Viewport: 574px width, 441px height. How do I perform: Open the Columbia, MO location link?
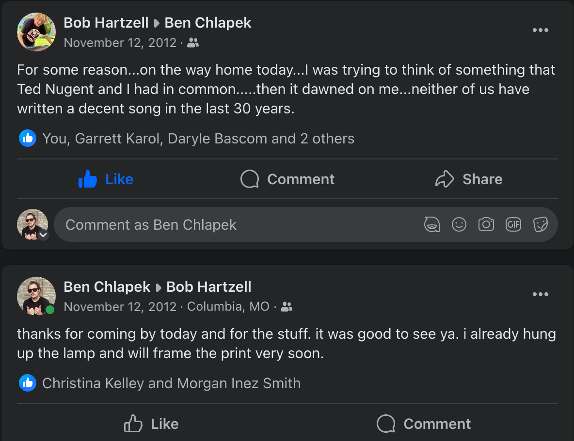pyautogui.click(x=228, y=307)
